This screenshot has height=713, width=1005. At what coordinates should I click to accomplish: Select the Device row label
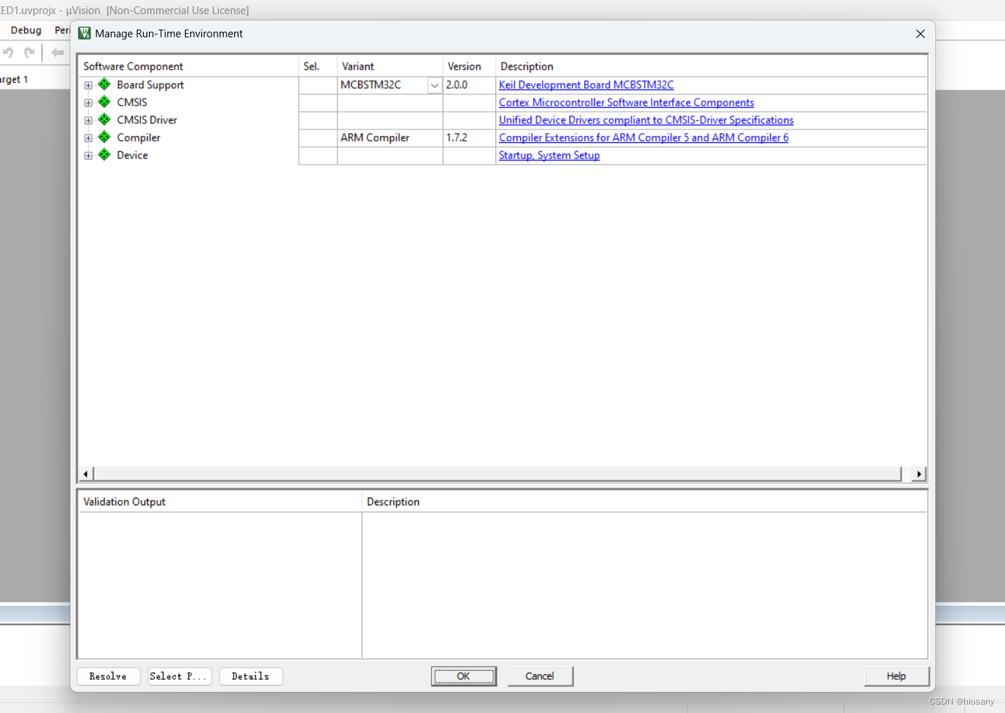(132, 155)
